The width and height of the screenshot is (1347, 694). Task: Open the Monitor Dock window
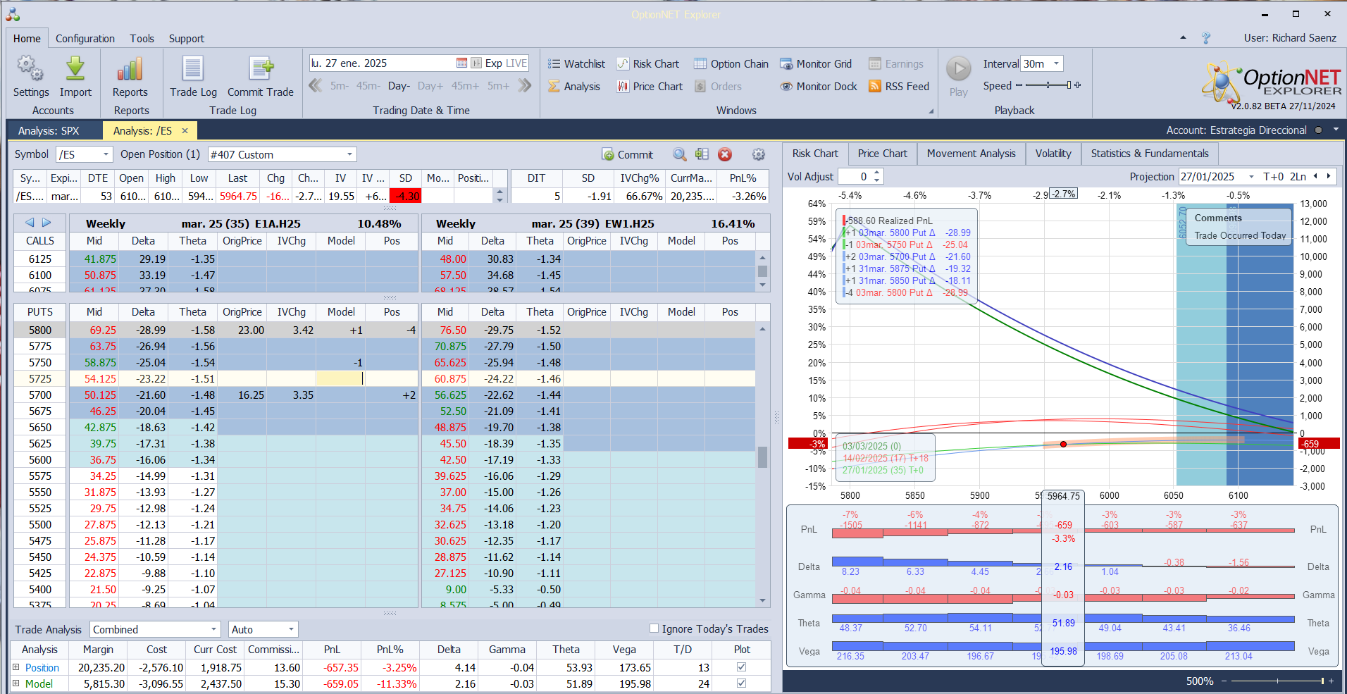(819, 87)
